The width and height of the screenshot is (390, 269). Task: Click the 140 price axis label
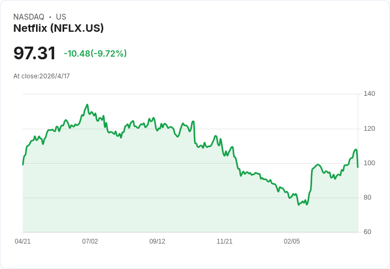coord(369,94)
